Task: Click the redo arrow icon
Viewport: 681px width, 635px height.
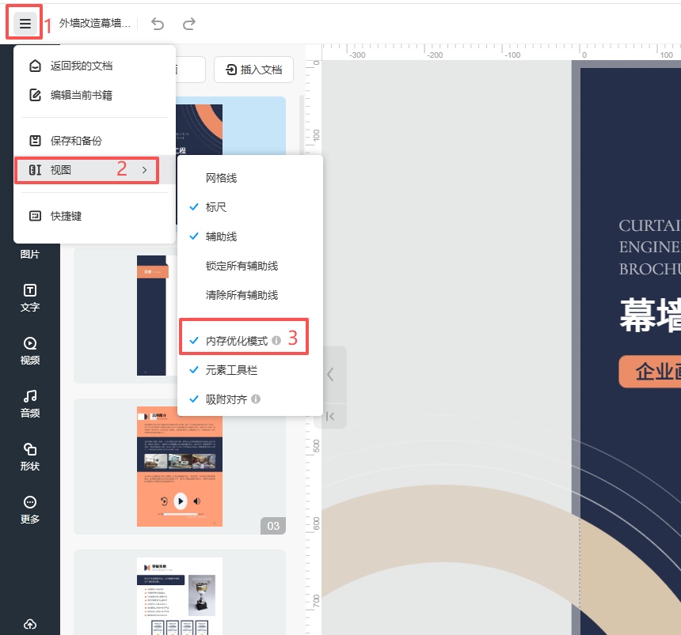Action: [x=188, y=24]
